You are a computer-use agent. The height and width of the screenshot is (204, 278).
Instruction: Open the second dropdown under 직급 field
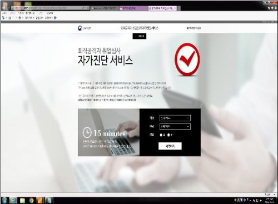click(175, 126)
